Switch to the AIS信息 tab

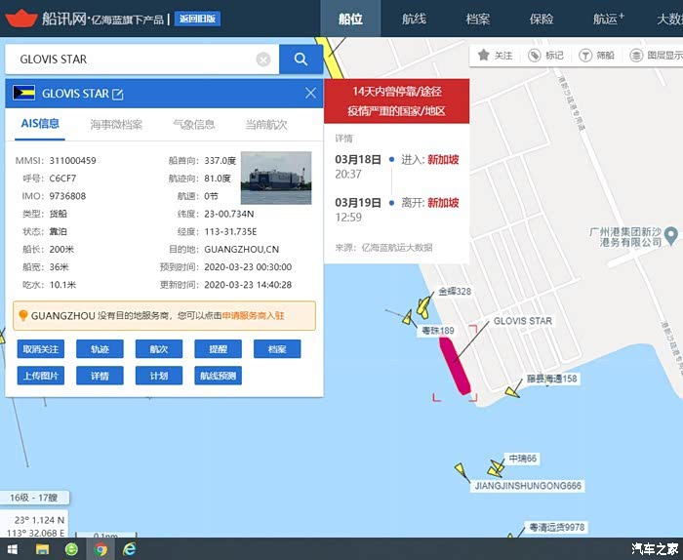point(40,124)
